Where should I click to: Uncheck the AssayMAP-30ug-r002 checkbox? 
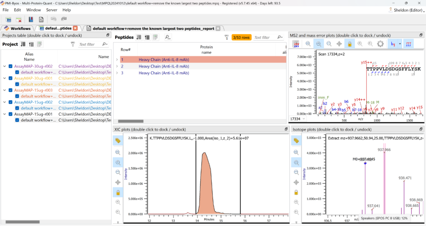click(x=11, y=66)
